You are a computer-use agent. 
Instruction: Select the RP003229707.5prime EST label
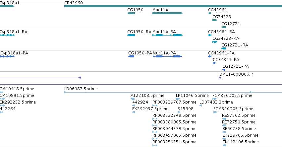click(174, 102)
